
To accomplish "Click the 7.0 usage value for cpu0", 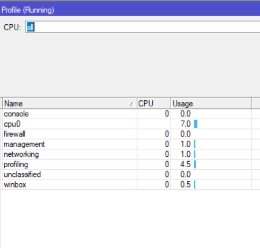I will [186, 124].
